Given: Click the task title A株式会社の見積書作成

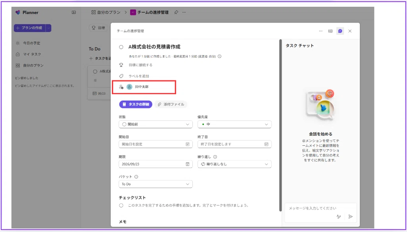Looking at the screenshot, I should pos(154,47).
